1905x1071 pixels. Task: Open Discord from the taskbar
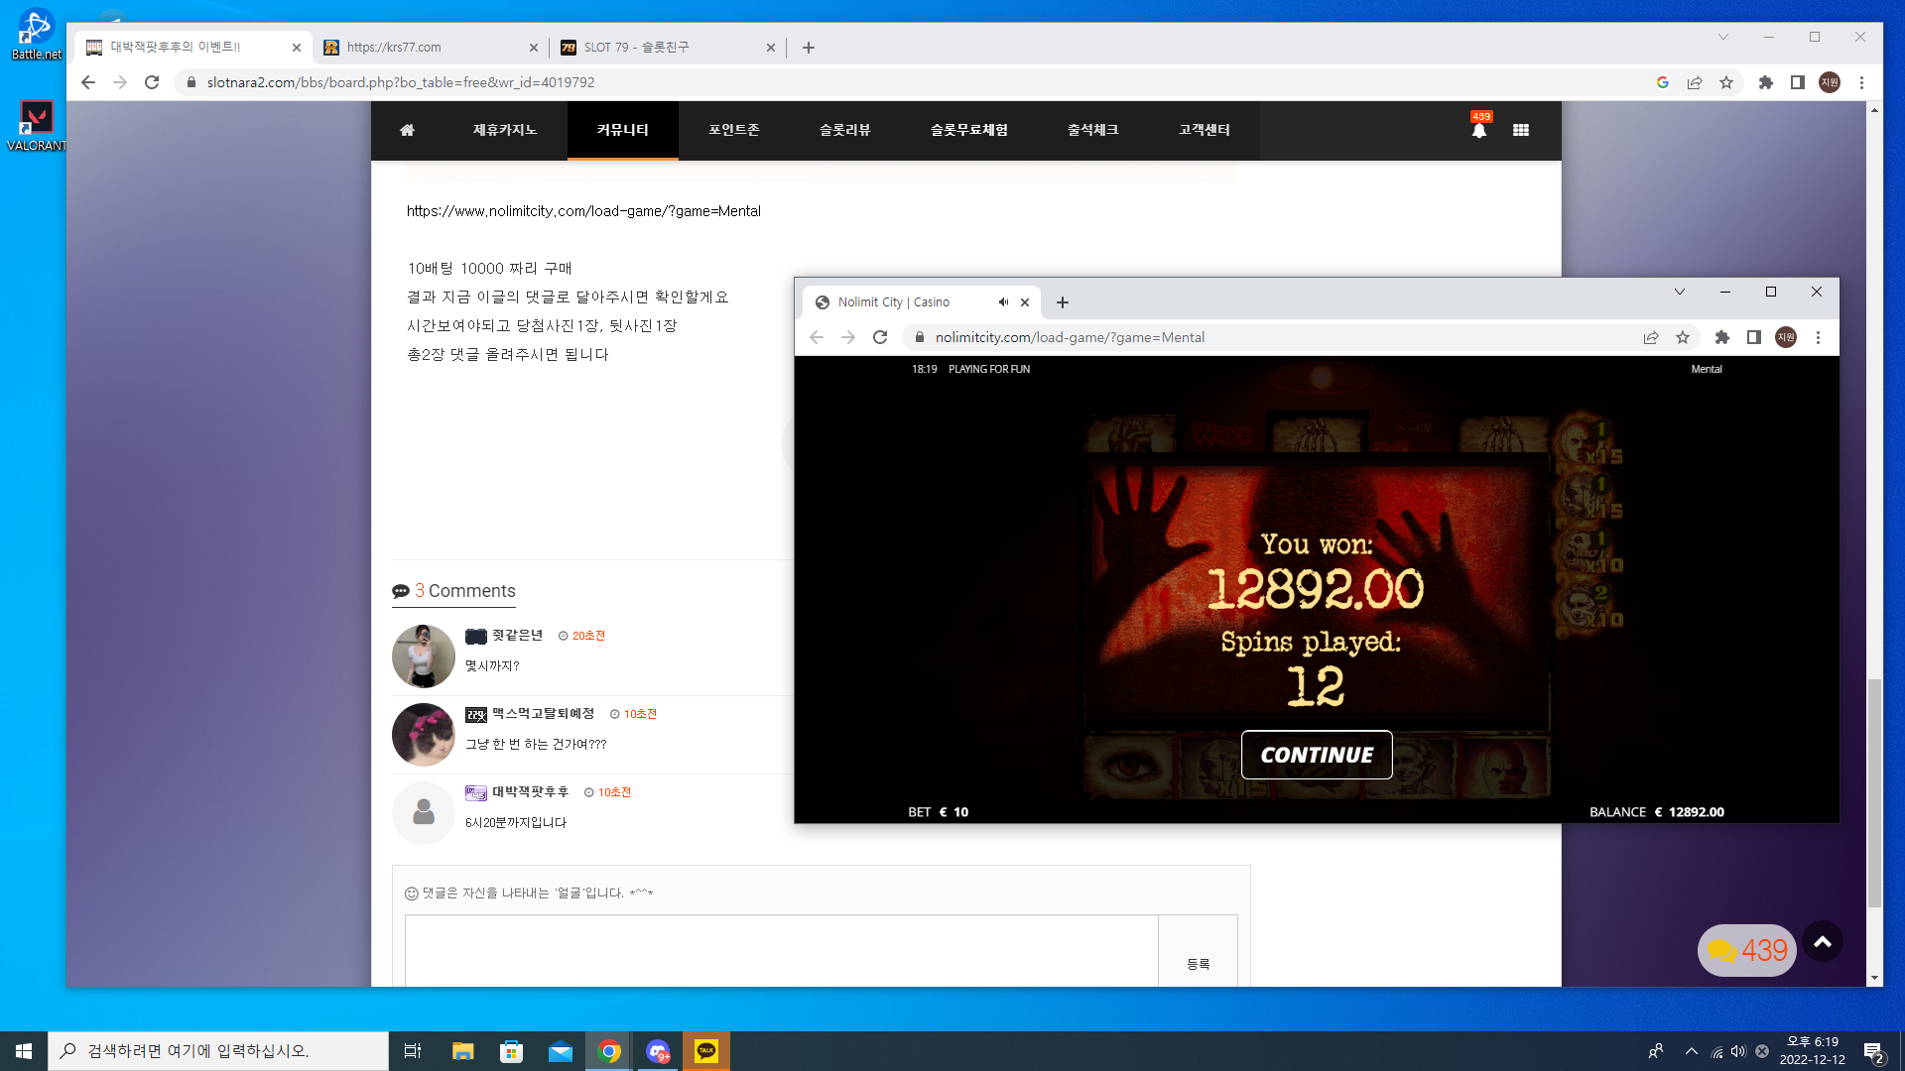click(658, 1051)
